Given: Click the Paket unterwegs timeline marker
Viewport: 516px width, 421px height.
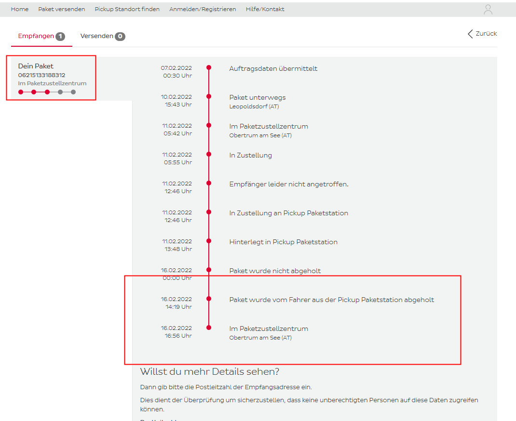Looking at the screenshot, I should (x=209, y=96).
